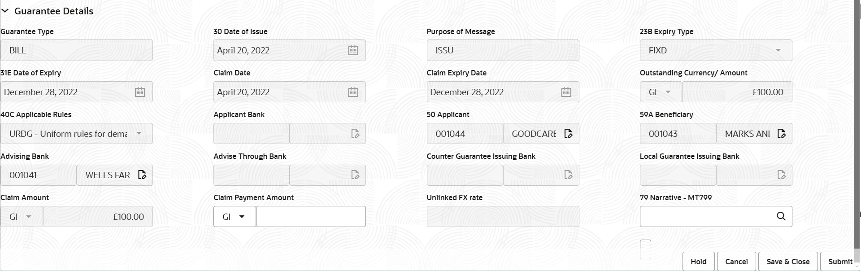Click the Unlinked FX rate field
The height and width of the screenshot is (271, 861).
click(x=503, y=217)
